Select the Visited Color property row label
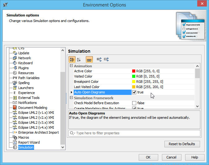Screen dimensions: 209x165 (83, 76)
